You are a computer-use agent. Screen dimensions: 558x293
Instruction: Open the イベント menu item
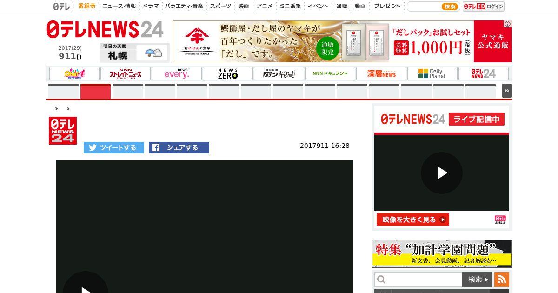point(318,7)
